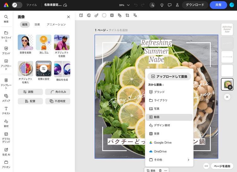Click the beaker labs icon
Image resolution: width=237 pixels, height=172 pixels.
click(177, 5)
